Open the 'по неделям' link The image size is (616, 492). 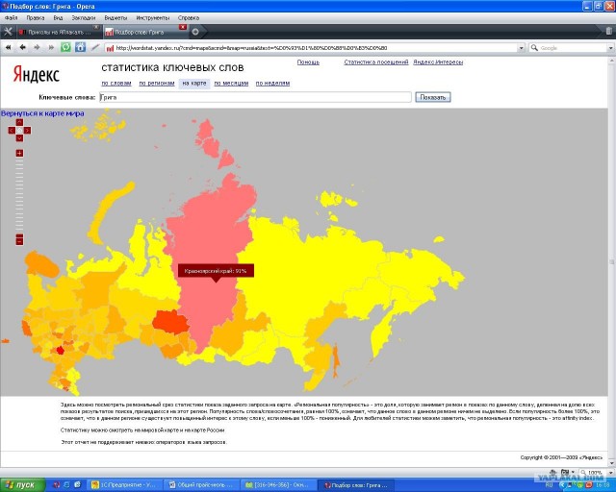[272, 84]
